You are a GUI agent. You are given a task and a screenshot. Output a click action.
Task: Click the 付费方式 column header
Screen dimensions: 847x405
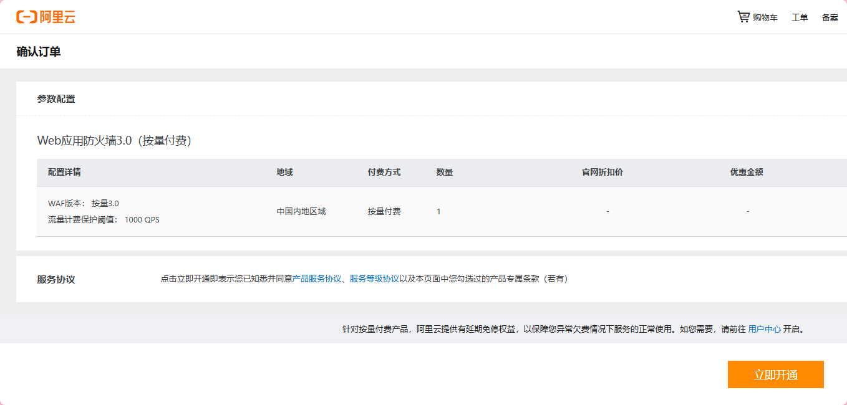[384, 172]
